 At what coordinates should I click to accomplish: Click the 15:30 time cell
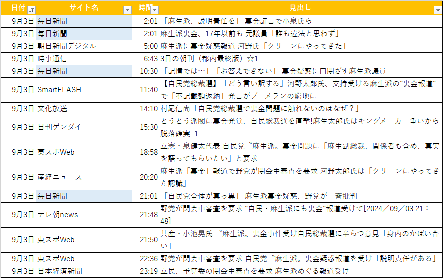146,127
